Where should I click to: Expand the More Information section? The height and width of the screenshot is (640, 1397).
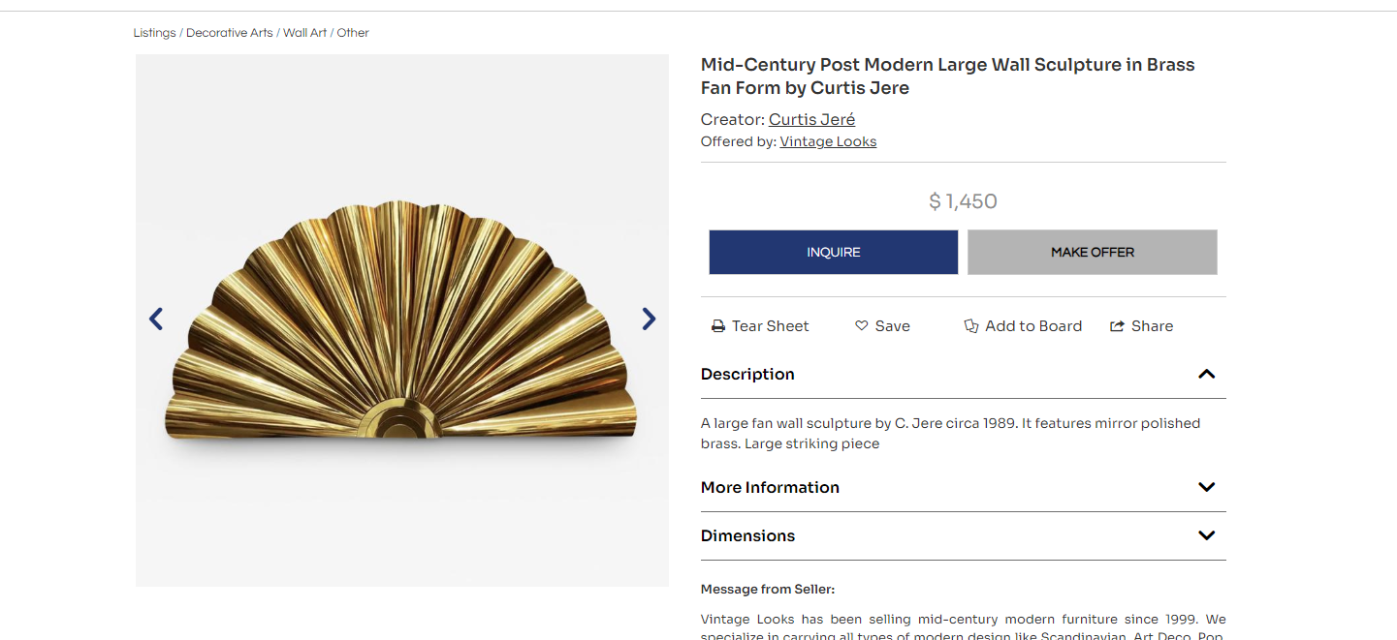tap(1206, 487)
